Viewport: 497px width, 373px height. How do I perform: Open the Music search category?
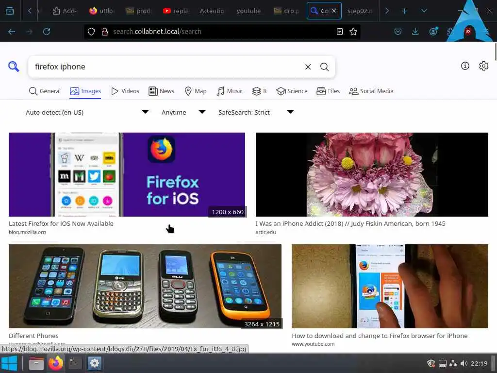230,91
